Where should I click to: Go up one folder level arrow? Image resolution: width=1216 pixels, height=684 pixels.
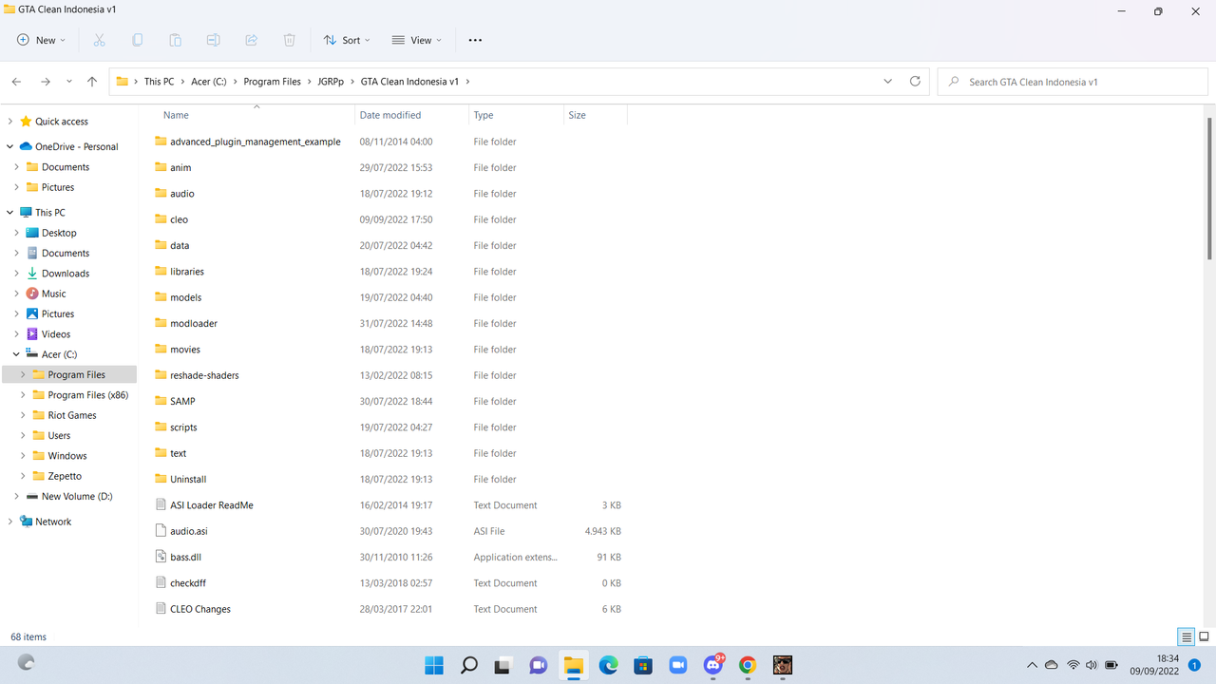click(x=92, y=82)
